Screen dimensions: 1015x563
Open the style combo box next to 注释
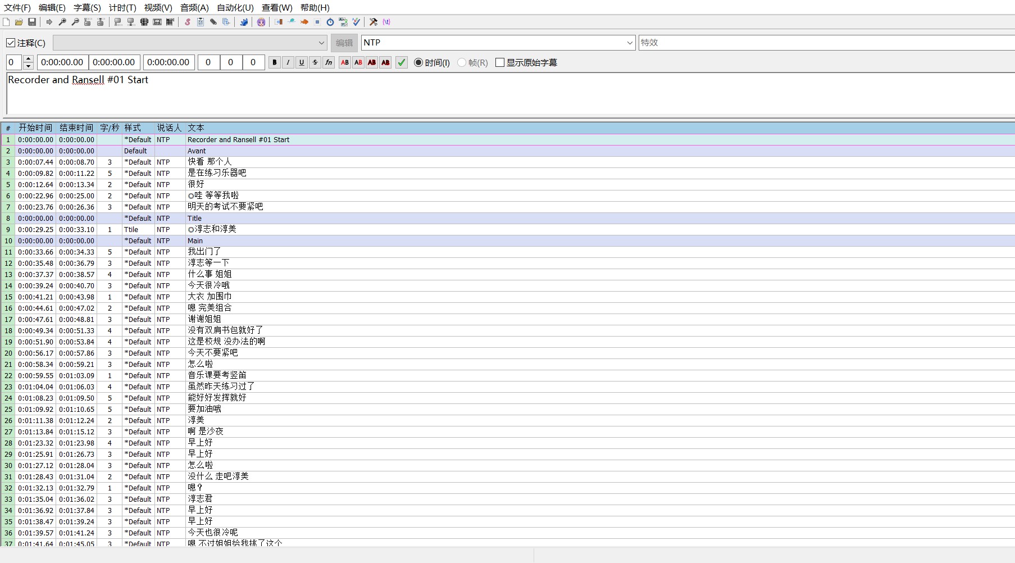point(190,43)
